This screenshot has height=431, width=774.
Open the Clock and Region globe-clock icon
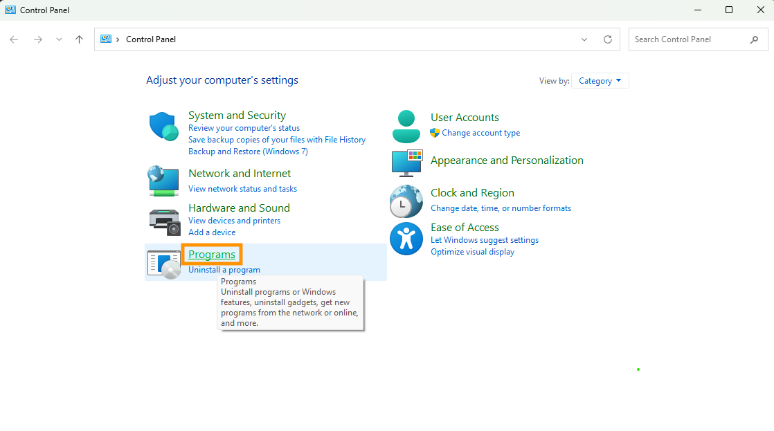(406, 201)
